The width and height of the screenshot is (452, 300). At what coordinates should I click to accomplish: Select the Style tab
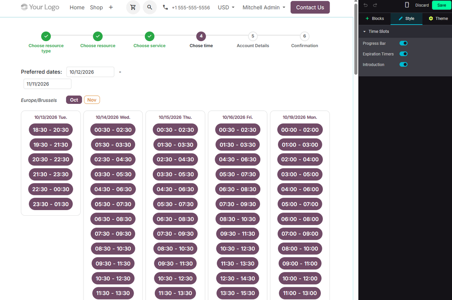pos(406,18)
